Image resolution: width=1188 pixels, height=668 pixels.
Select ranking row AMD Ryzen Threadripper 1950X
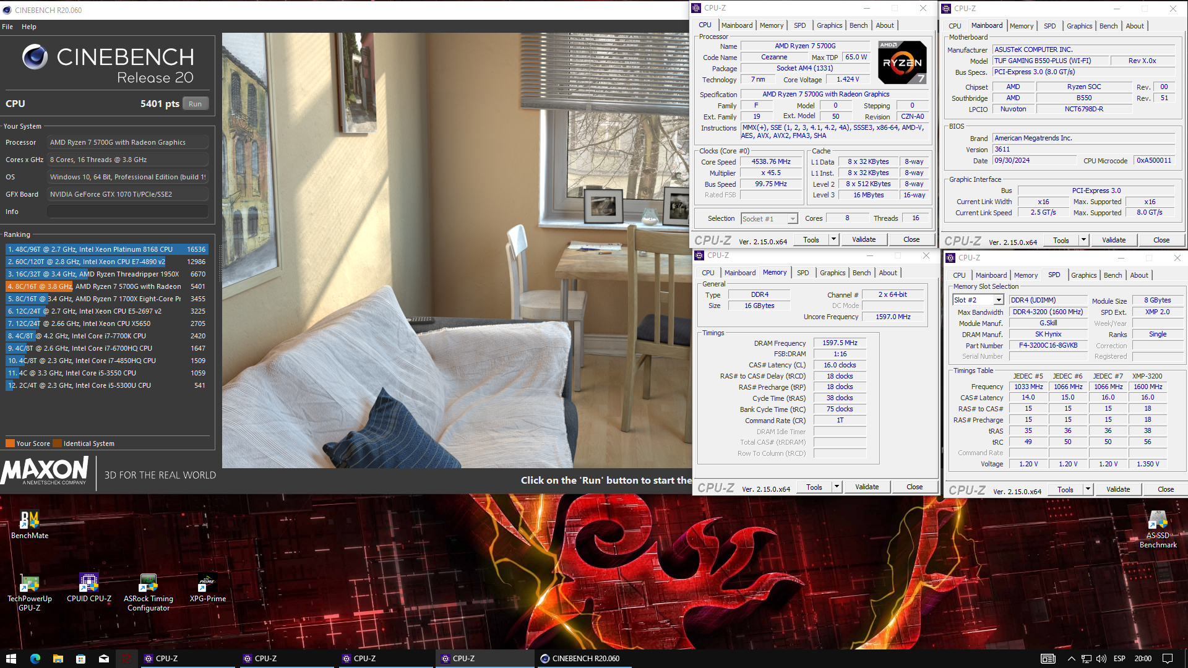107,274
